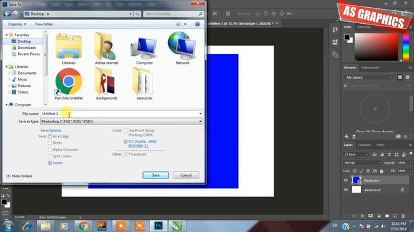Open Internet Explorer from taskbar
The width and height of the screenshot is (414, 232).
tap(27, 226)
